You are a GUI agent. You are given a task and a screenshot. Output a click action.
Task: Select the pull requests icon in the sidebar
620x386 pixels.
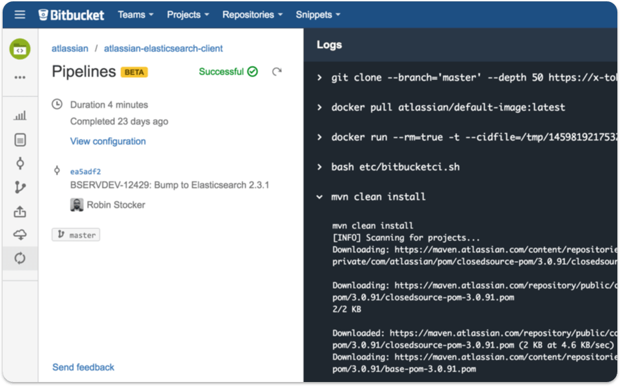pyautogui.click(x=20, y=212)
